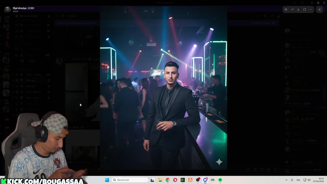Open Spotify from the taskbar
Viewport: 327px width, 184px height.
(x=220, y=180)
